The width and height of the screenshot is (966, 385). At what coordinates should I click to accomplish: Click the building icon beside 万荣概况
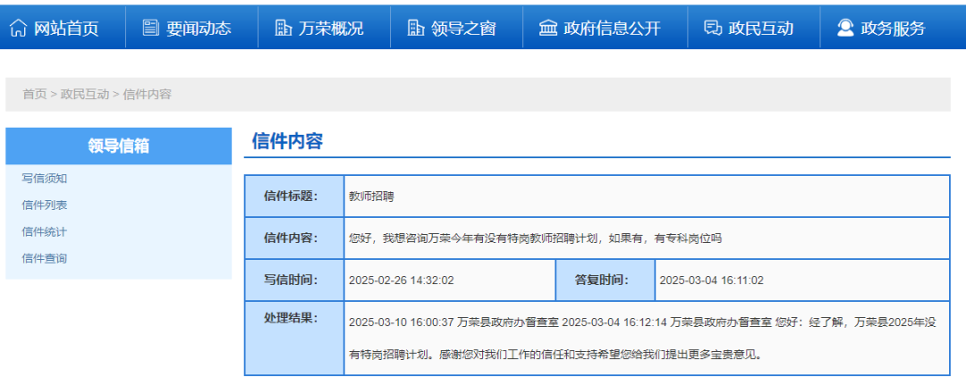pyautogui.click(x=283, y=29)
